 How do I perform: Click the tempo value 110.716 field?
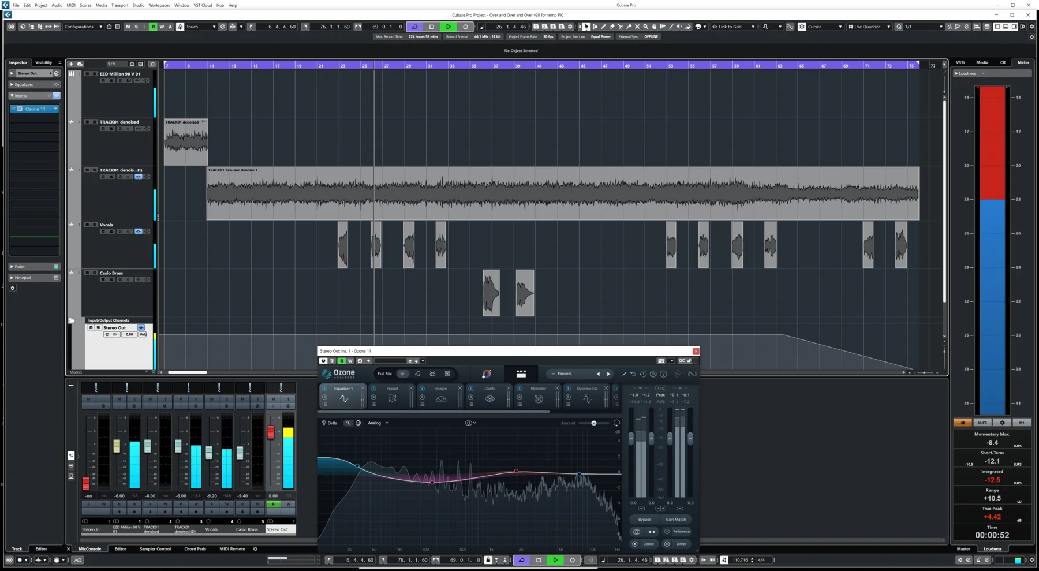point(741,560)
